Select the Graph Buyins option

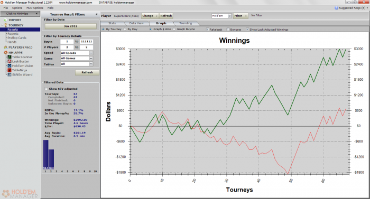[174, 29]
